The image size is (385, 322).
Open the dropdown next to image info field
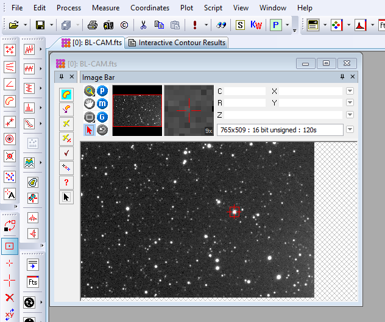pos(350,129)
